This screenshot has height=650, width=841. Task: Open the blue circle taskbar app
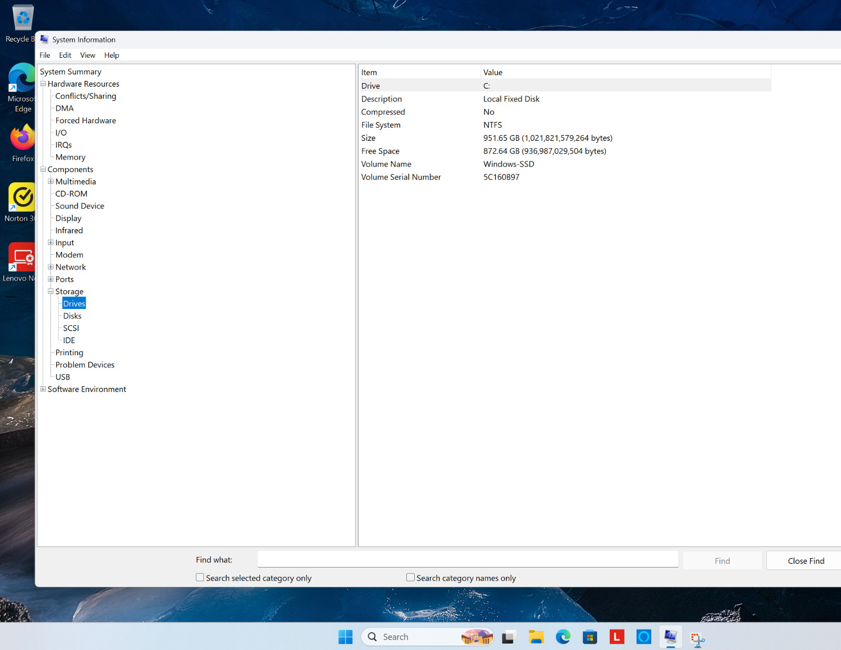[643, 637]
